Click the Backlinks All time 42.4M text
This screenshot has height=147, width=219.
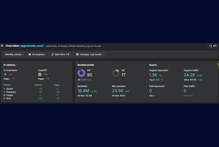click(85, 96)
